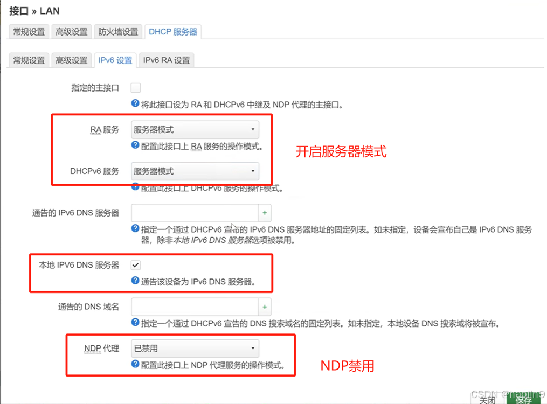Click the help icon under the DHCPv6 服务 dropdown
The image size is (547, 404).
click(135, 187)
